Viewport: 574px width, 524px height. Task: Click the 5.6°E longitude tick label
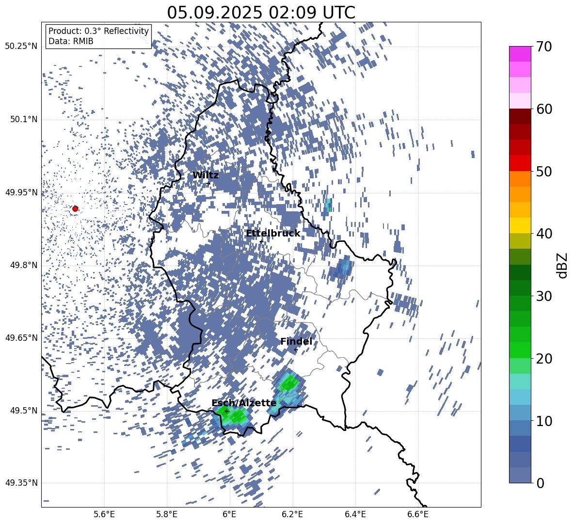[x=104, y=514]
